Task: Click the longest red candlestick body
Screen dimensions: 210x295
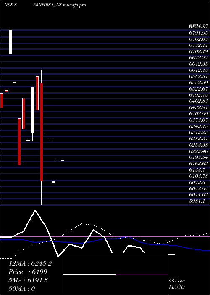Action: click(42, 132)
